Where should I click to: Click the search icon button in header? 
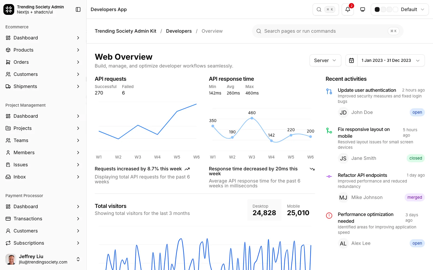[x=326, y=9]
